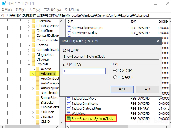Select the TaskbarSmallIcons value name
Image resolution: width=171 pixels, height=128 pixels.
point(85,104)
